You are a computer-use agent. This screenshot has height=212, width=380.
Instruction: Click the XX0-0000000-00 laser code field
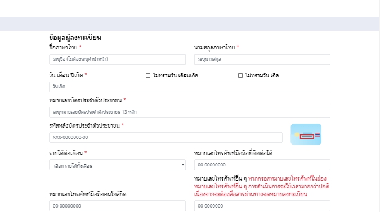coord(166,137)
